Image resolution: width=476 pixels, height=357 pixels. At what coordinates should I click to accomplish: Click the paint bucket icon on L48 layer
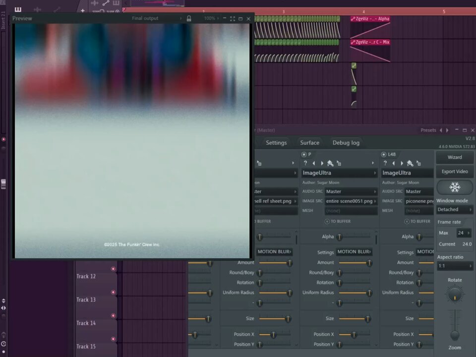(410, 163)
